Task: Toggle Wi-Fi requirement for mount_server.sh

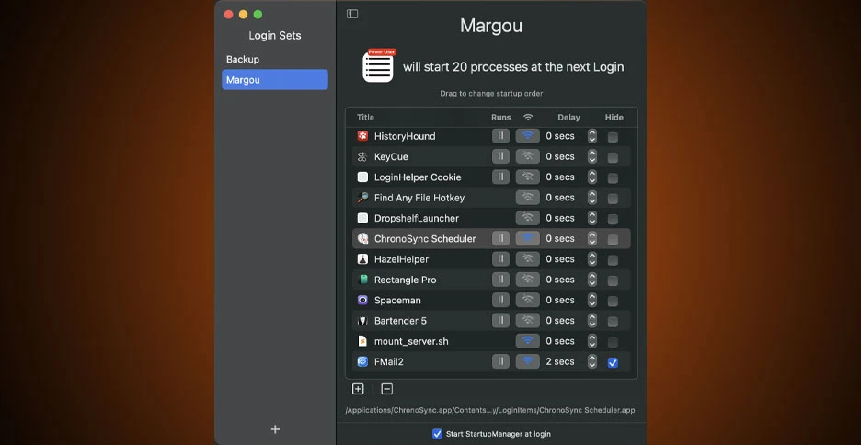Action: [528, 341]
